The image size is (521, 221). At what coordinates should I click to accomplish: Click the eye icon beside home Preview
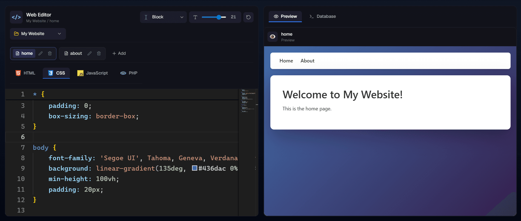coord(273,37)
